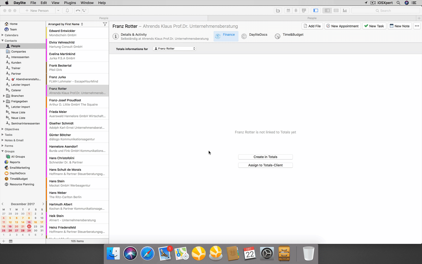Image resolution: width=422 pixels, height=264 pixels.
Task: Select Edward Entwickler in people list
Action: 77,33
